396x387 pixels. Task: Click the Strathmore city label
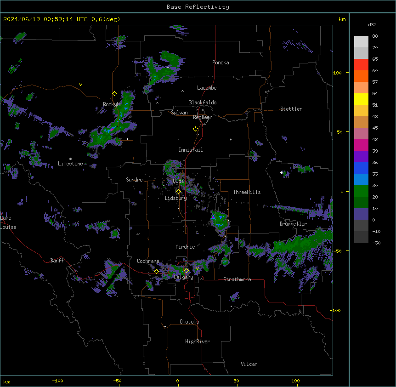coord(237,279)
